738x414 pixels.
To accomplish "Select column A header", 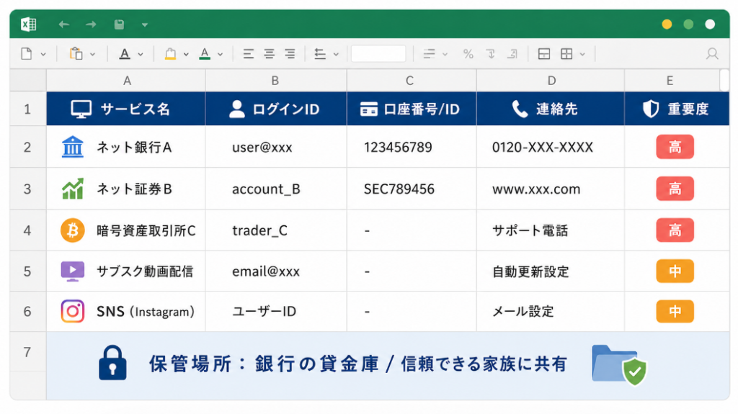I will (x=126, y=81).
